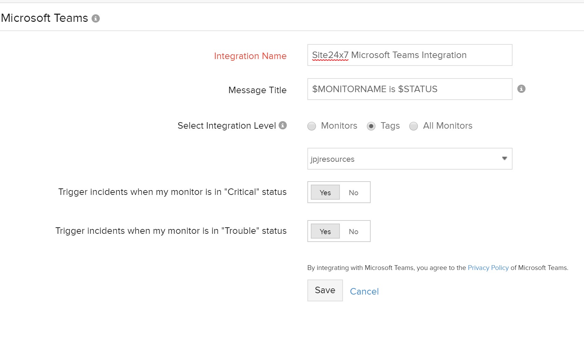Click the Microsoft Teams page heading
This screenshot has width=584, height=357.
coord(44,18)
